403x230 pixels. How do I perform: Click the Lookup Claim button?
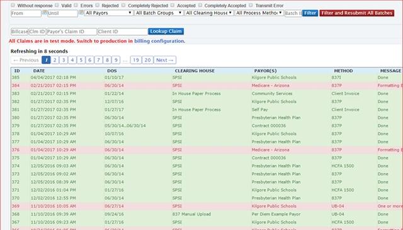click(166, 31)
